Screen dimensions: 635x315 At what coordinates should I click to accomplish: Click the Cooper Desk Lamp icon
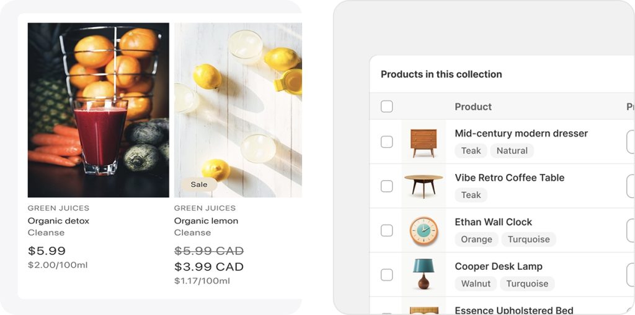click(424, 274)
